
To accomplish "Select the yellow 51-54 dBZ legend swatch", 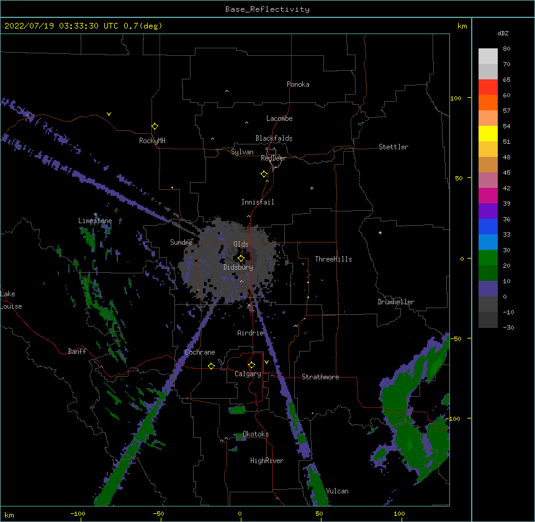I will 488,133.
